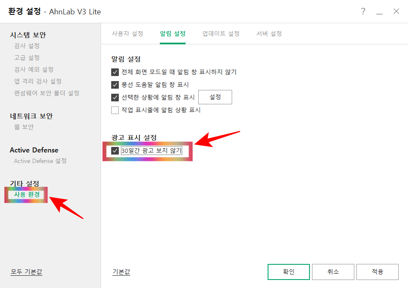Open 검사 설정 in the sidebar

25,46
